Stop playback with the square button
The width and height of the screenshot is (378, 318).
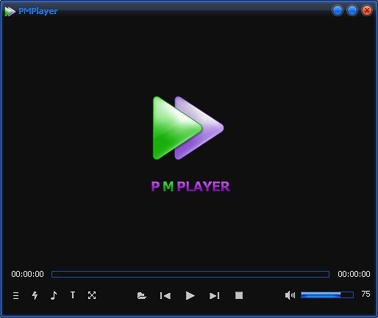click(x=239, y=295)
